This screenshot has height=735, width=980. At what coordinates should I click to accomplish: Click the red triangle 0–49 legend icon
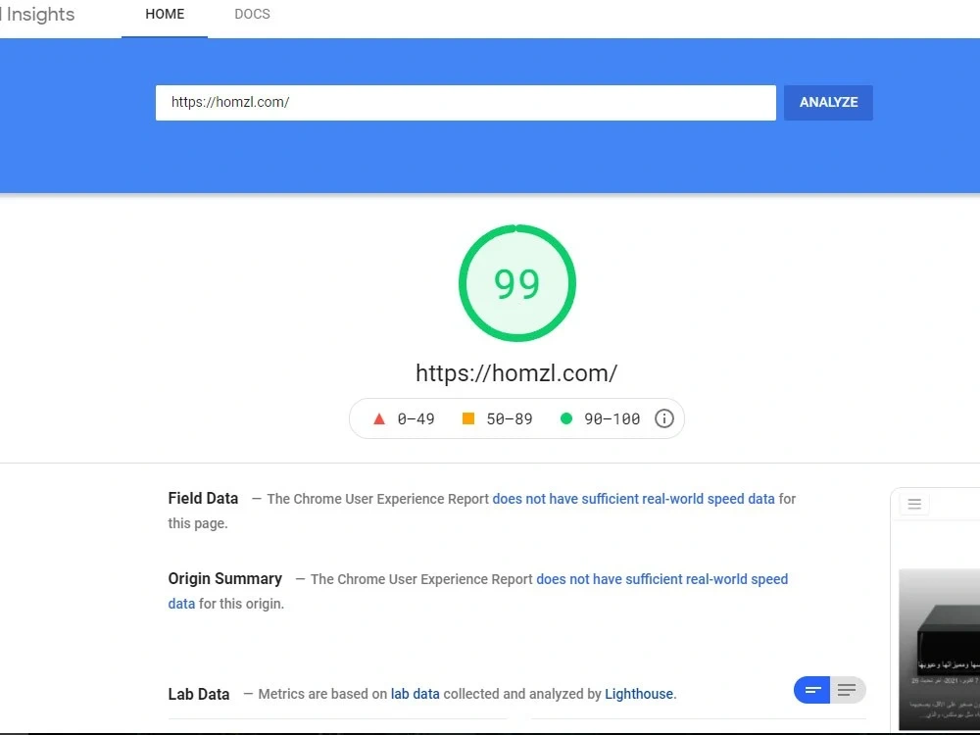click(378, 418)
